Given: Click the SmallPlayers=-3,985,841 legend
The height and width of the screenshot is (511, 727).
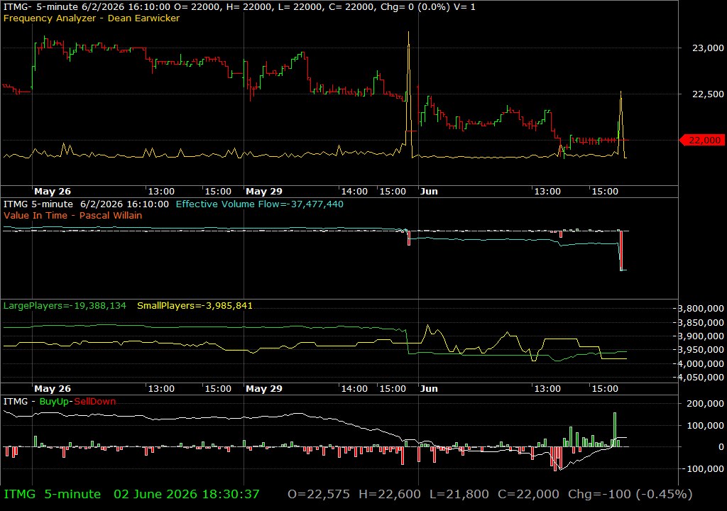Looking at the screenshot, I should (195, 306).
